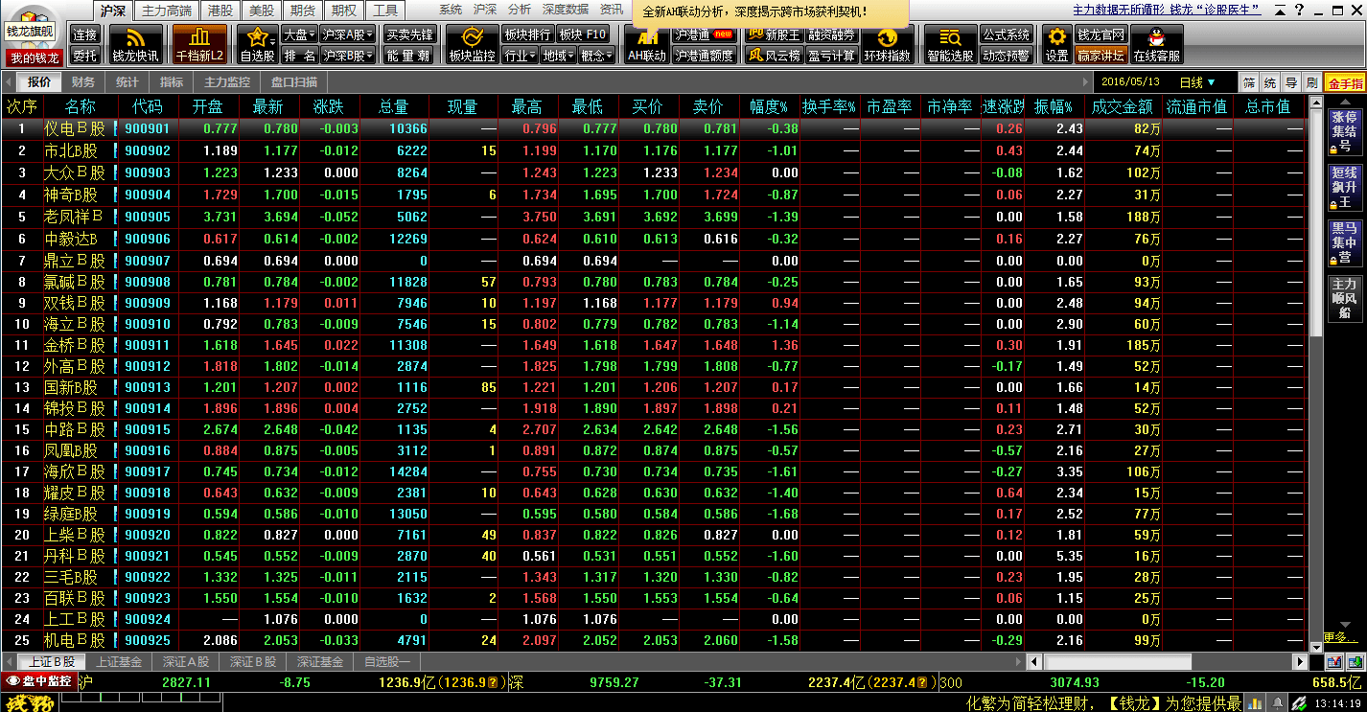The image size is (1367, 712).
Task: Click the 板块排行 button
Action: [527, 34]
